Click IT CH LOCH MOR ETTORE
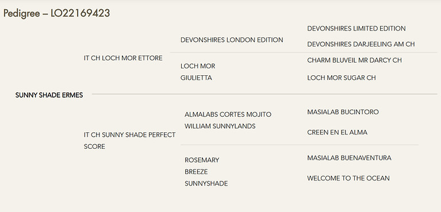The width and height of the screenshot is (441, 212). pos(123,58)
